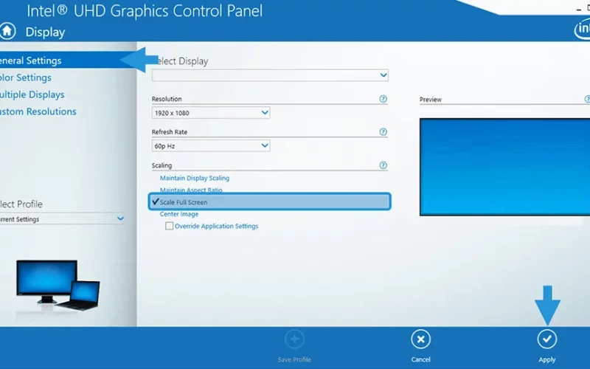Expand the Select Display dropdown
This screenshot has height=369, width=590.
[x=270, y=75]
